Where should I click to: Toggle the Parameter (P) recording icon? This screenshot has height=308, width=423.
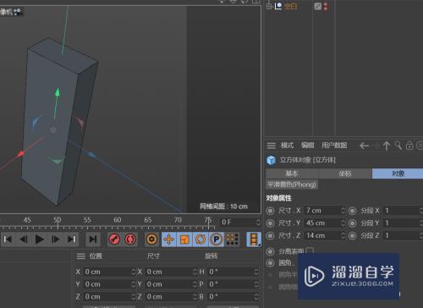pyautogui.click(x=217, y=239)
